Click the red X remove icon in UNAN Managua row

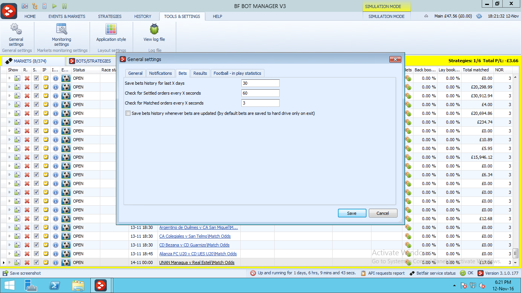27,262
